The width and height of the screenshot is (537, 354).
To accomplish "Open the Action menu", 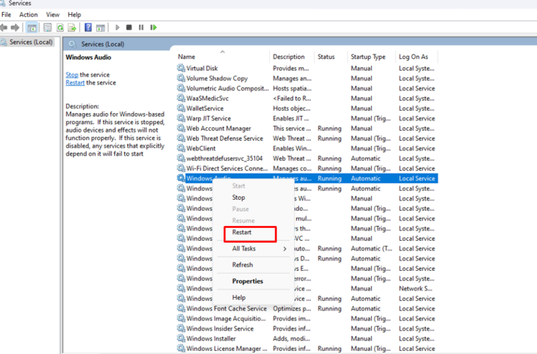I will [28, 15].
